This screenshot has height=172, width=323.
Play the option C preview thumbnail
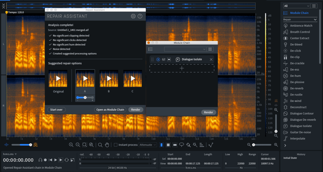pos(132,78)
